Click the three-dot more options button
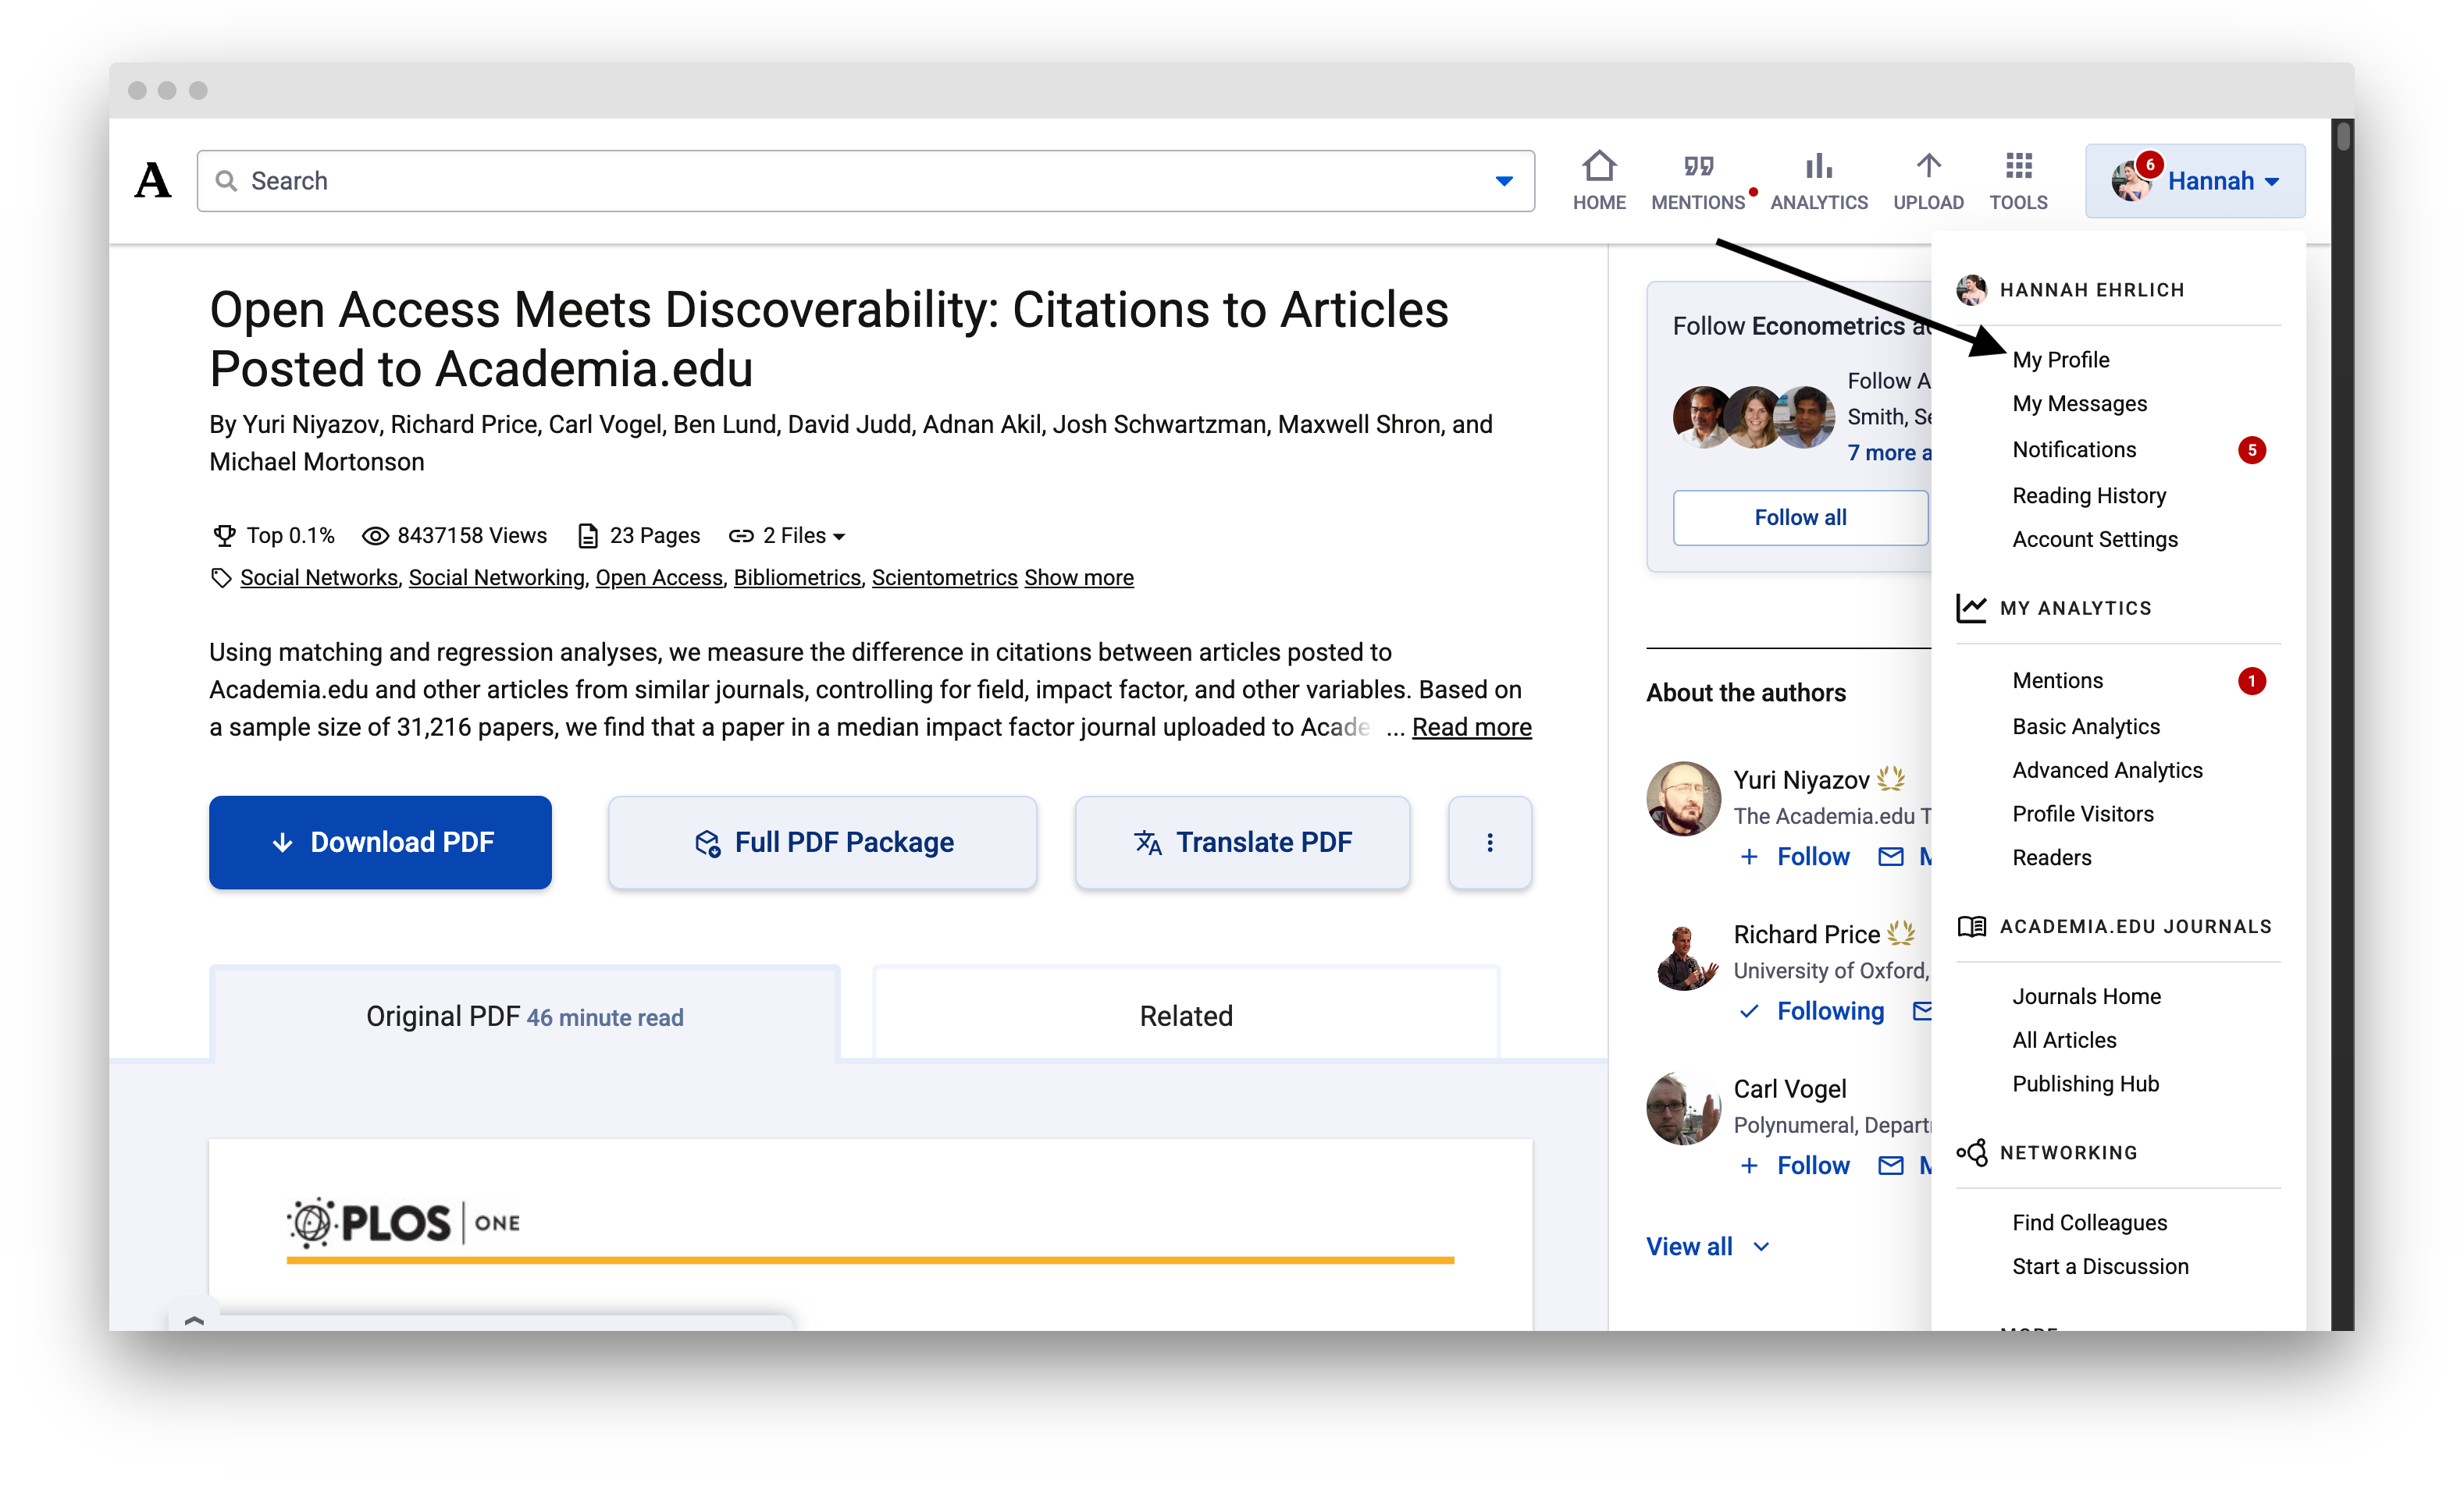Viewport: 2464px width, 1487px height. (x=1489, y=843)
